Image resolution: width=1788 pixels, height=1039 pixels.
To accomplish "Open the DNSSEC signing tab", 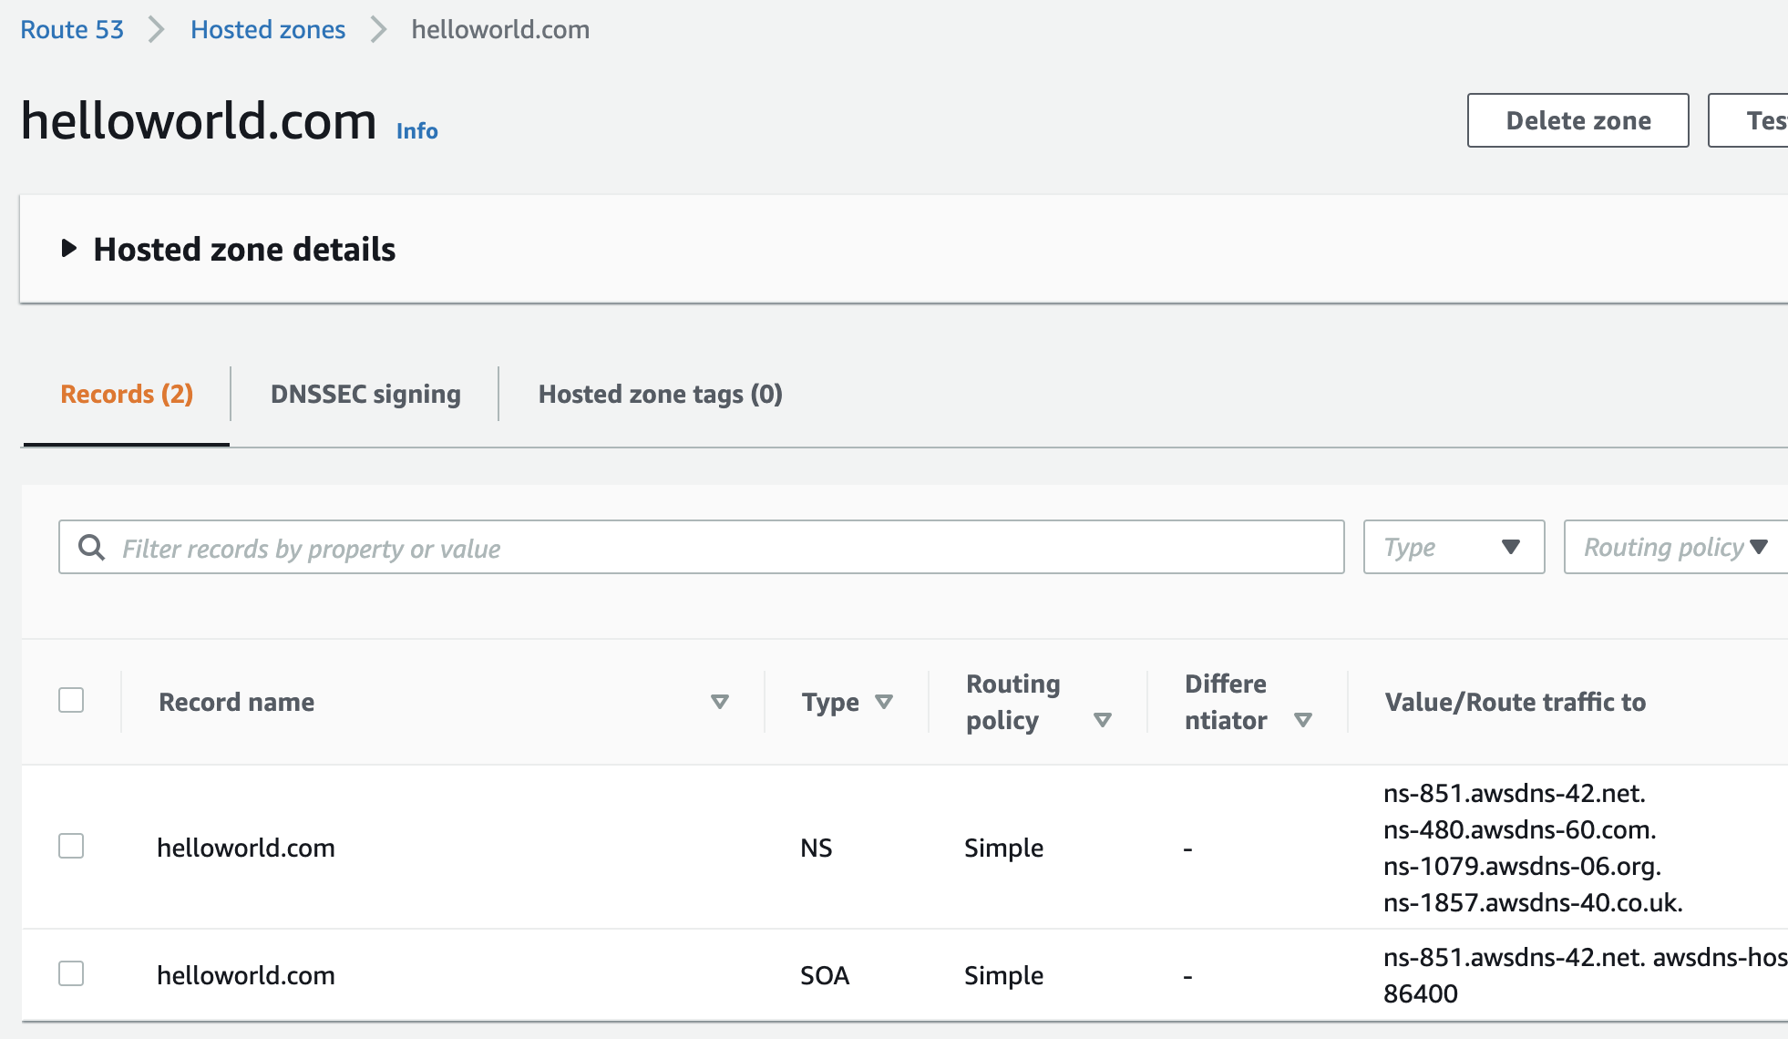I will 365,394.
